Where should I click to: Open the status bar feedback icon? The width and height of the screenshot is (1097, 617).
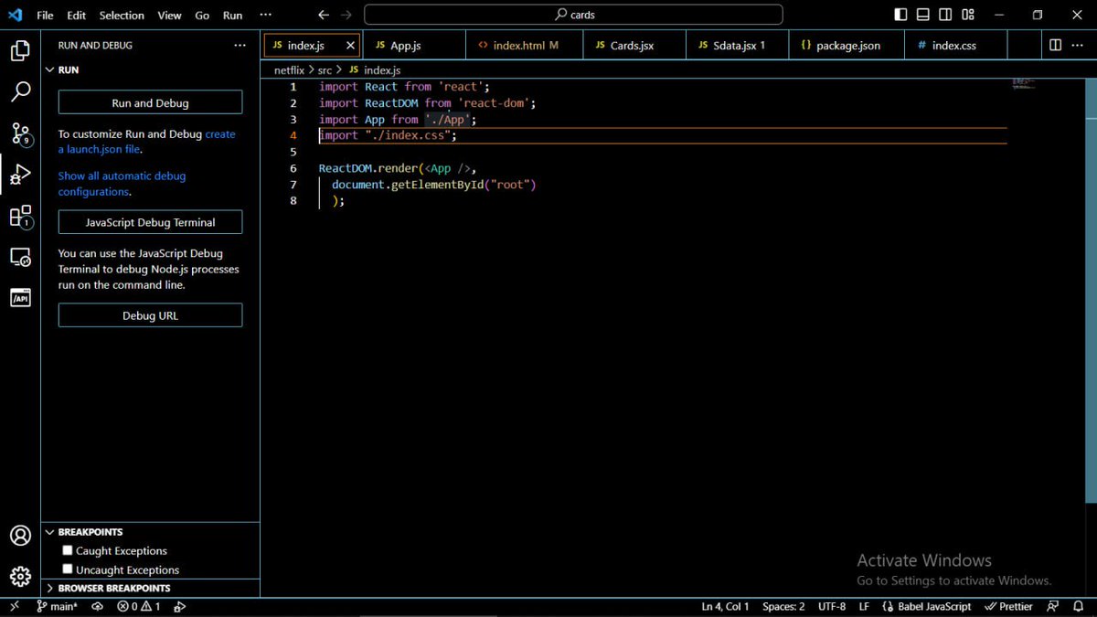(x=1053, y=606)
